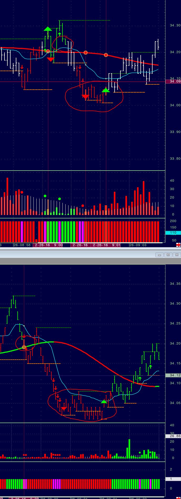Click the 34.15 price axis label in the lower chart

click(x=175, y=364)
